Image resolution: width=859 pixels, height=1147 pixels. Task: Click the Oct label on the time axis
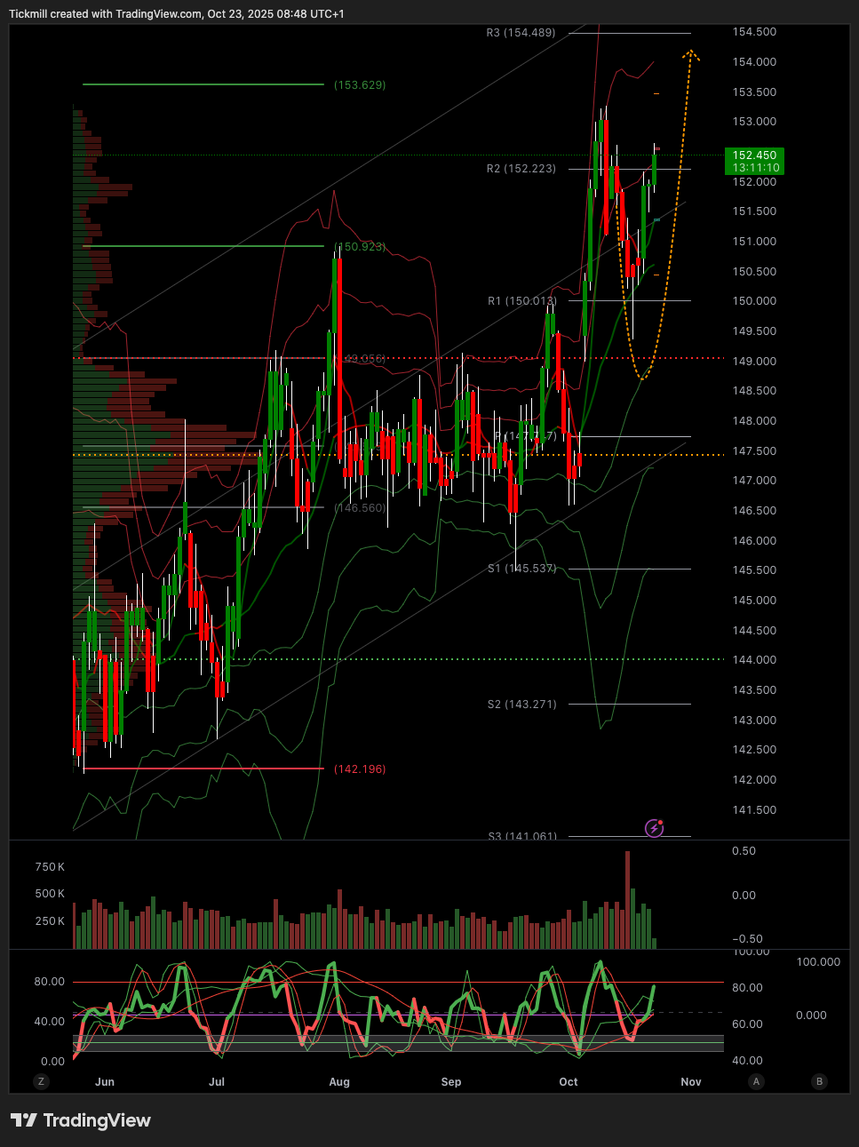click(569, 1082)
